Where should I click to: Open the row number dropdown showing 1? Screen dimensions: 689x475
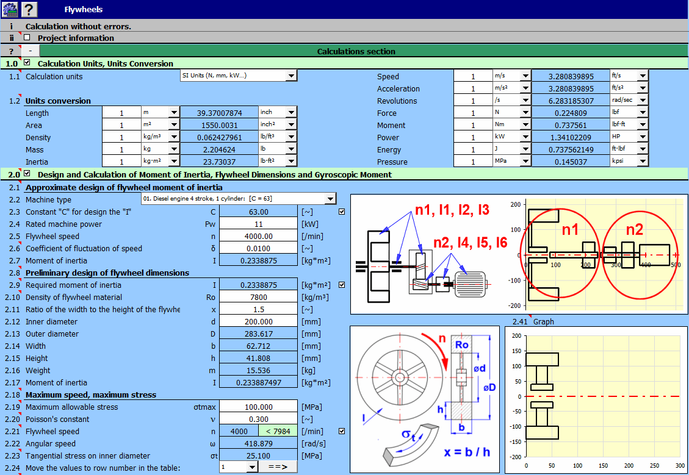click(251, 466)
